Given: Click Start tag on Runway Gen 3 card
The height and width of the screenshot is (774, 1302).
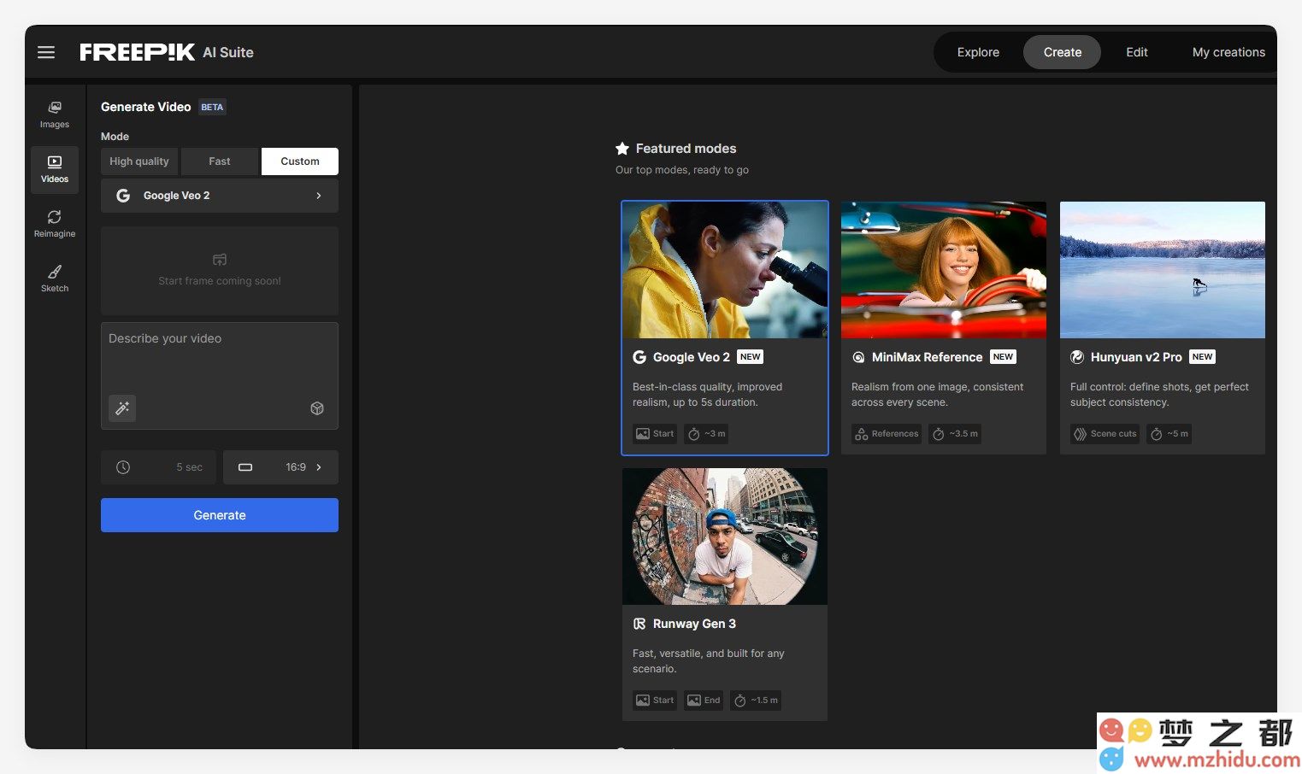Looking at the screenshot, I should (x=654, y=701).
